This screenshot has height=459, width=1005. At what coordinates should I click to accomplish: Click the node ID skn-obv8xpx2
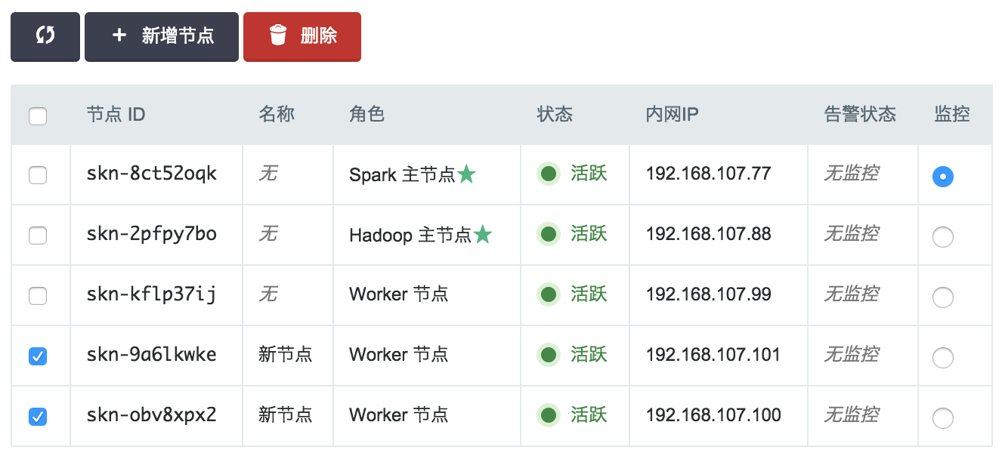click(152, 415)
